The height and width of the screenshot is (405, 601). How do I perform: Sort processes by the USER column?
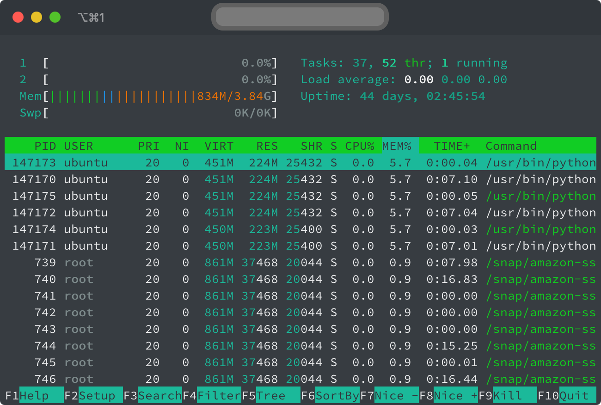coord(79,146)
